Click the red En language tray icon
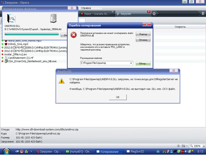This screenshot has width=206, height=155. tap(182, 152)
